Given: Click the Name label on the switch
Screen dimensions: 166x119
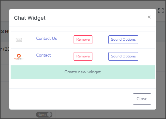Looking at the screenshot, I should tap(42, 115).
